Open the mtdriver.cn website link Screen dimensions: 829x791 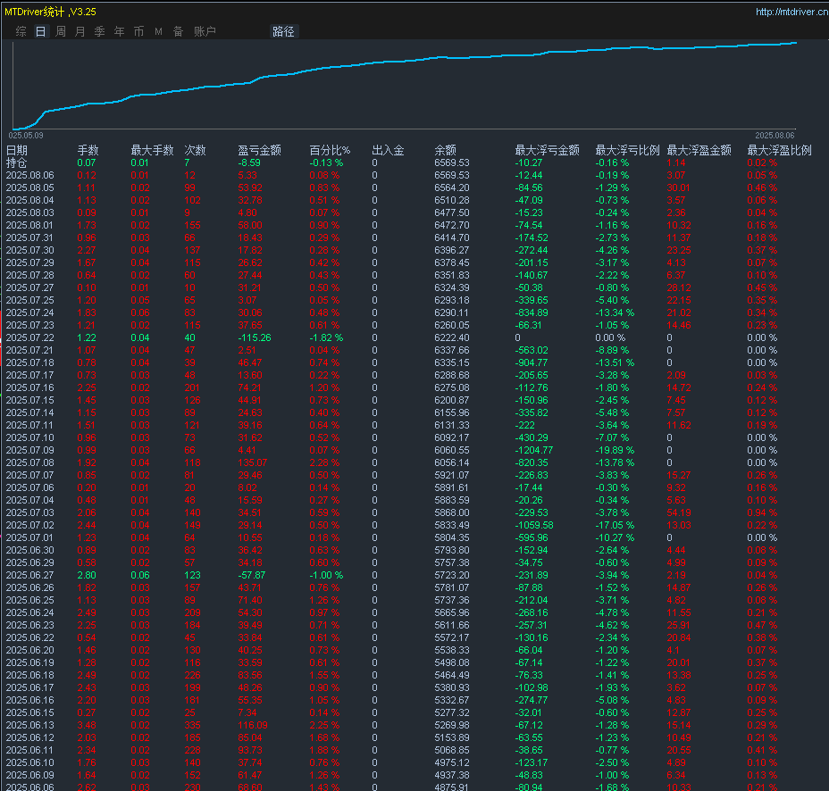coord(791,12)
